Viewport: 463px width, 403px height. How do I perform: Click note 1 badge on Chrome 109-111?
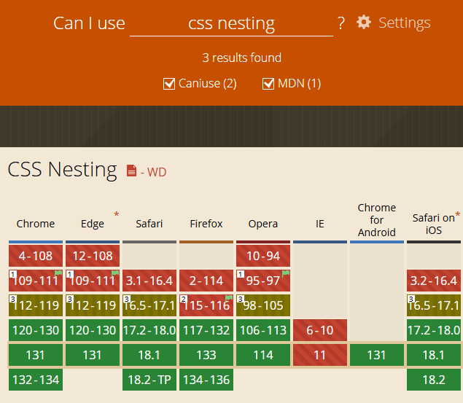(12, 274)
